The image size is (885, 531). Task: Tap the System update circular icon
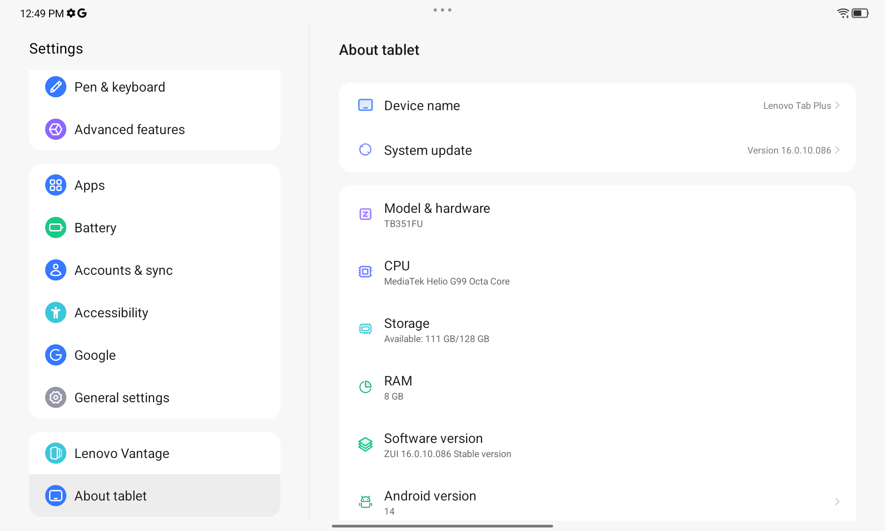tap(366, 150)
